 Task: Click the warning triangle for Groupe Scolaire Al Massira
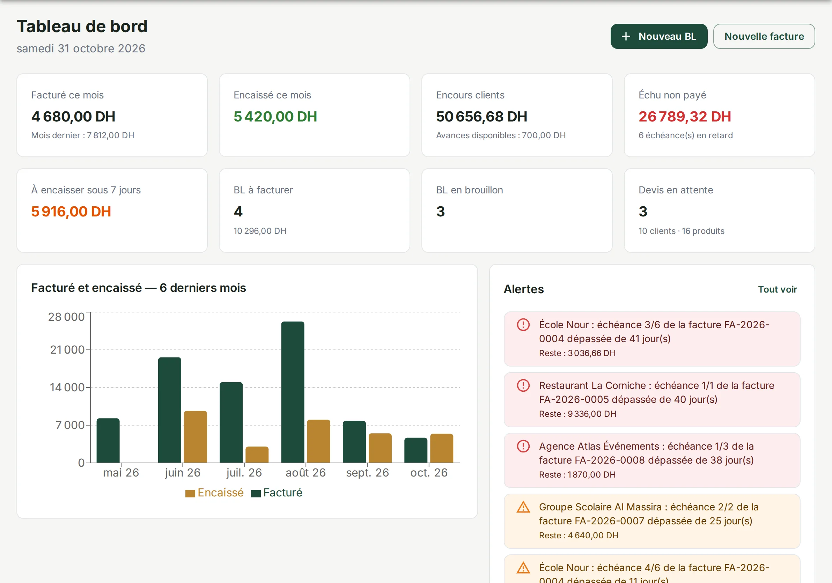tap(523, 507)
